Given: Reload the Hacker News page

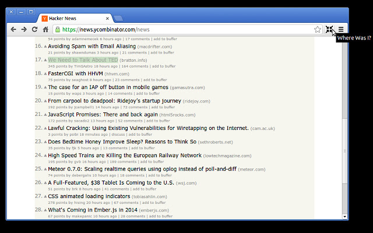Looking at the screenshot, I should [x=35, y=30].
